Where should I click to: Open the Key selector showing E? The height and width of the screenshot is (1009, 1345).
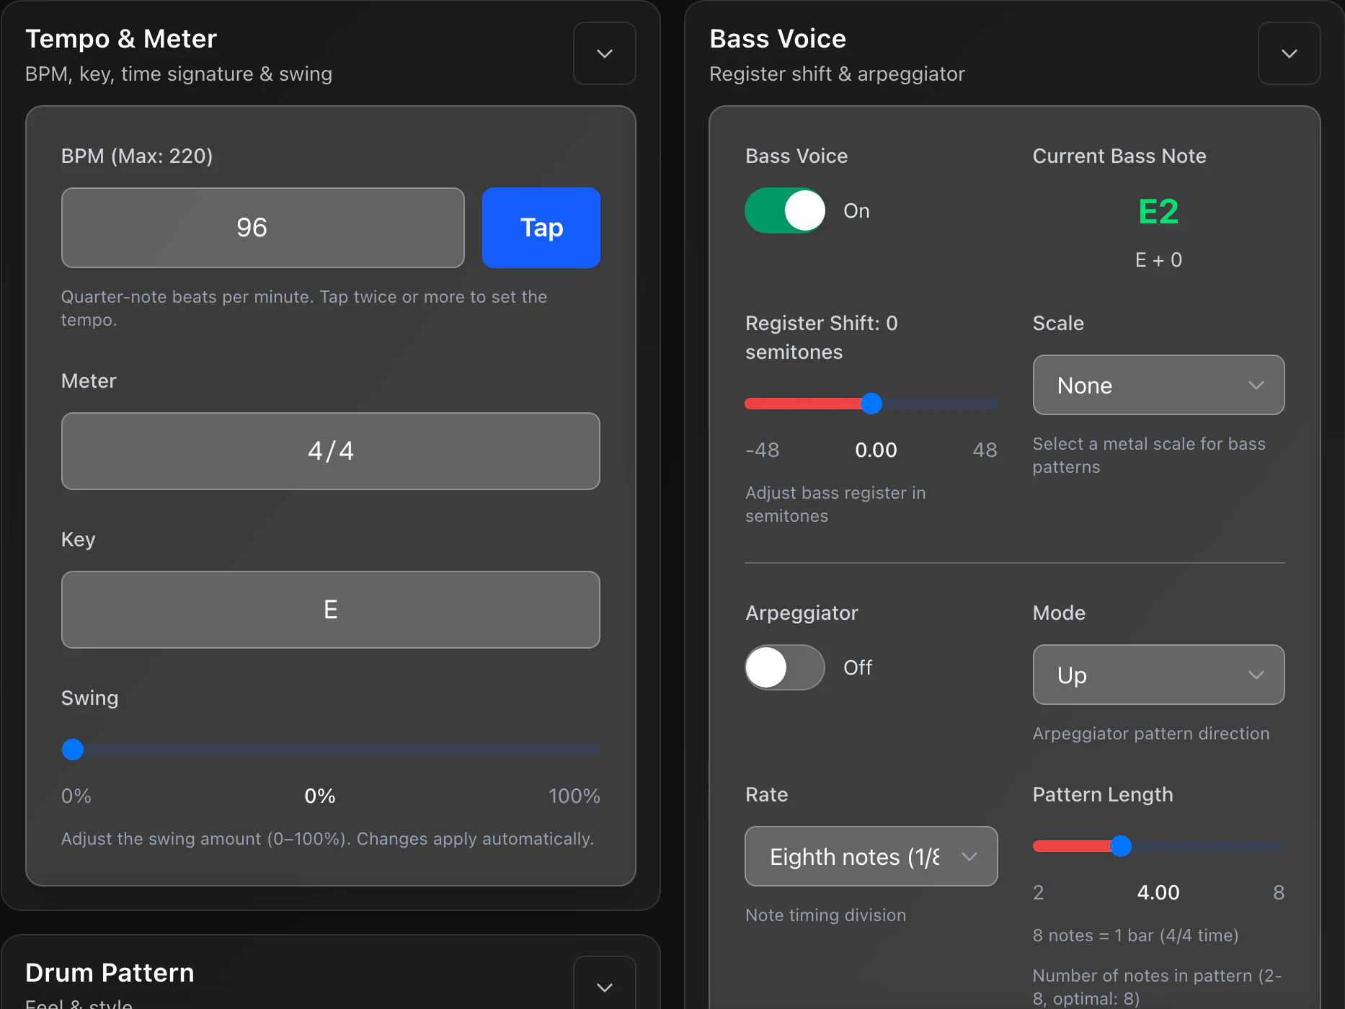[331, 610]
